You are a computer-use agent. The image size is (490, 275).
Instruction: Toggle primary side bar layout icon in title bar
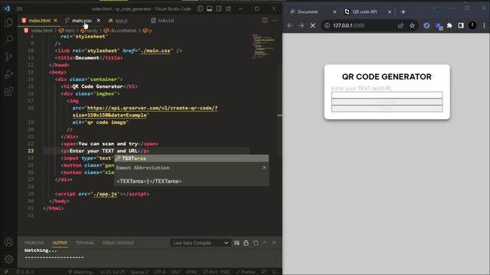pos(200,8)
